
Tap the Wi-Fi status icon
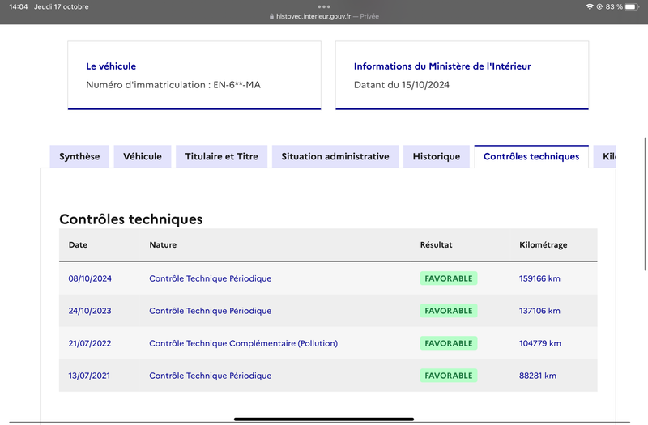[590, 6]
